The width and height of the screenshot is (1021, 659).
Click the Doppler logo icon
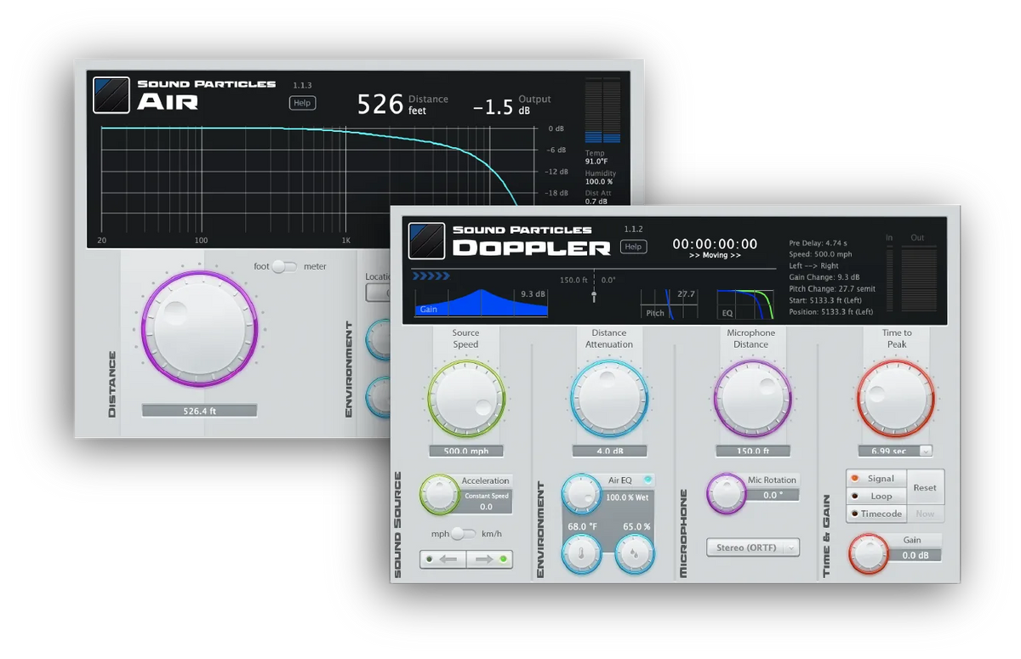[x=427, y=241]
